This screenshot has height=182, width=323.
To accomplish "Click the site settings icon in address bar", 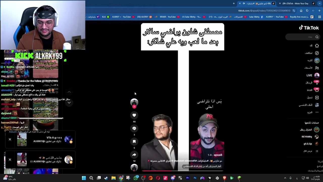I will [x=294, y=11].
